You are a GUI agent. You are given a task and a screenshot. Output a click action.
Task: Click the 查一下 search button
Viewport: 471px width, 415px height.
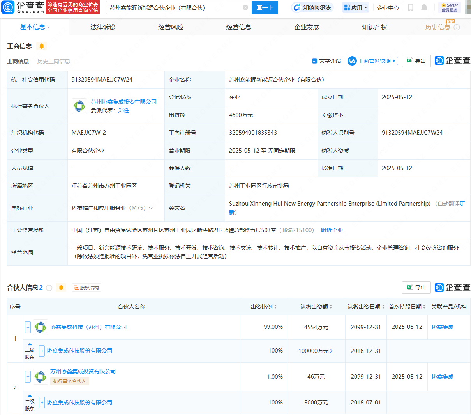(265, 7)
